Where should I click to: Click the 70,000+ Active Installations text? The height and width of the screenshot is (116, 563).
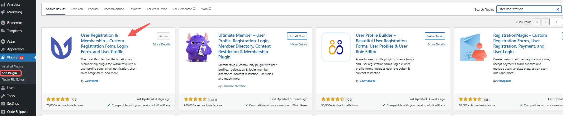click(x=65, y=105)
